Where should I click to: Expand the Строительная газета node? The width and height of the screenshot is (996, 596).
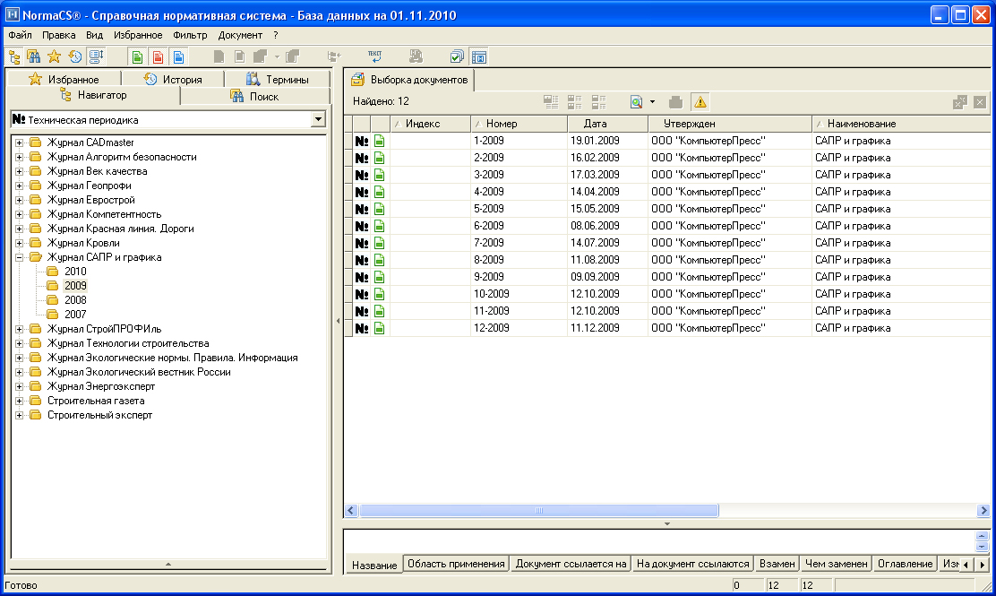[19, 401]
